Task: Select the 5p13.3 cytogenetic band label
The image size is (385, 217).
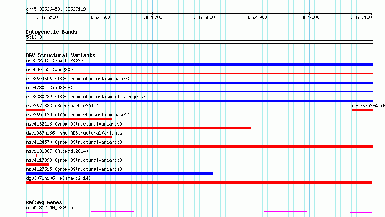Action: [34, 37]
